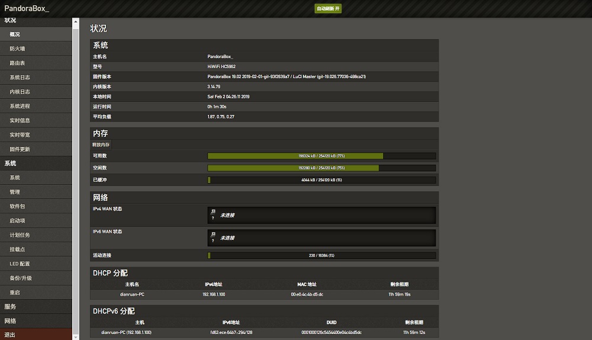
Task: Open the 备份/升级 backup and upgrade page
Action: (36, 278)
